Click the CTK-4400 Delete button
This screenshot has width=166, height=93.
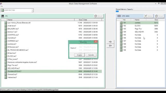point(148,16)
